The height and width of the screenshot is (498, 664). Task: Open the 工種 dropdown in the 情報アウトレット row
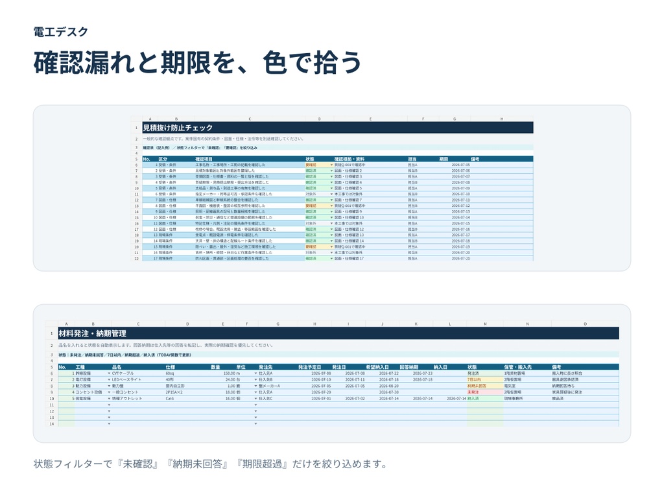coord(109,399)
